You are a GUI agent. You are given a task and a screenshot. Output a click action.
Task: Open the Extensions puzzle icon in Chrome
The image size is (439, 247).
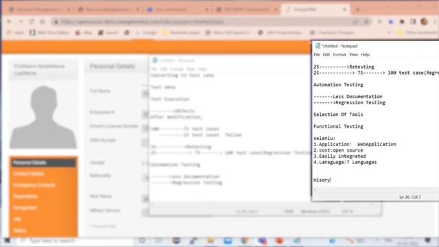[402, 21]
